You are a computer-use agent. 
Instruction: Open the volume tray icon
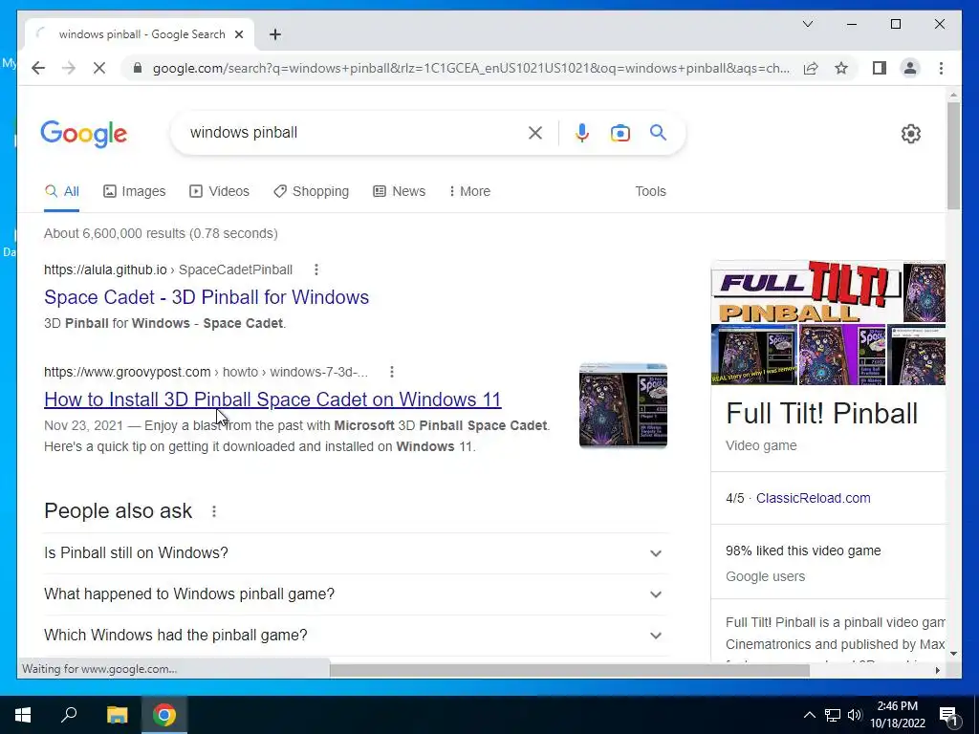coord(855,715)
